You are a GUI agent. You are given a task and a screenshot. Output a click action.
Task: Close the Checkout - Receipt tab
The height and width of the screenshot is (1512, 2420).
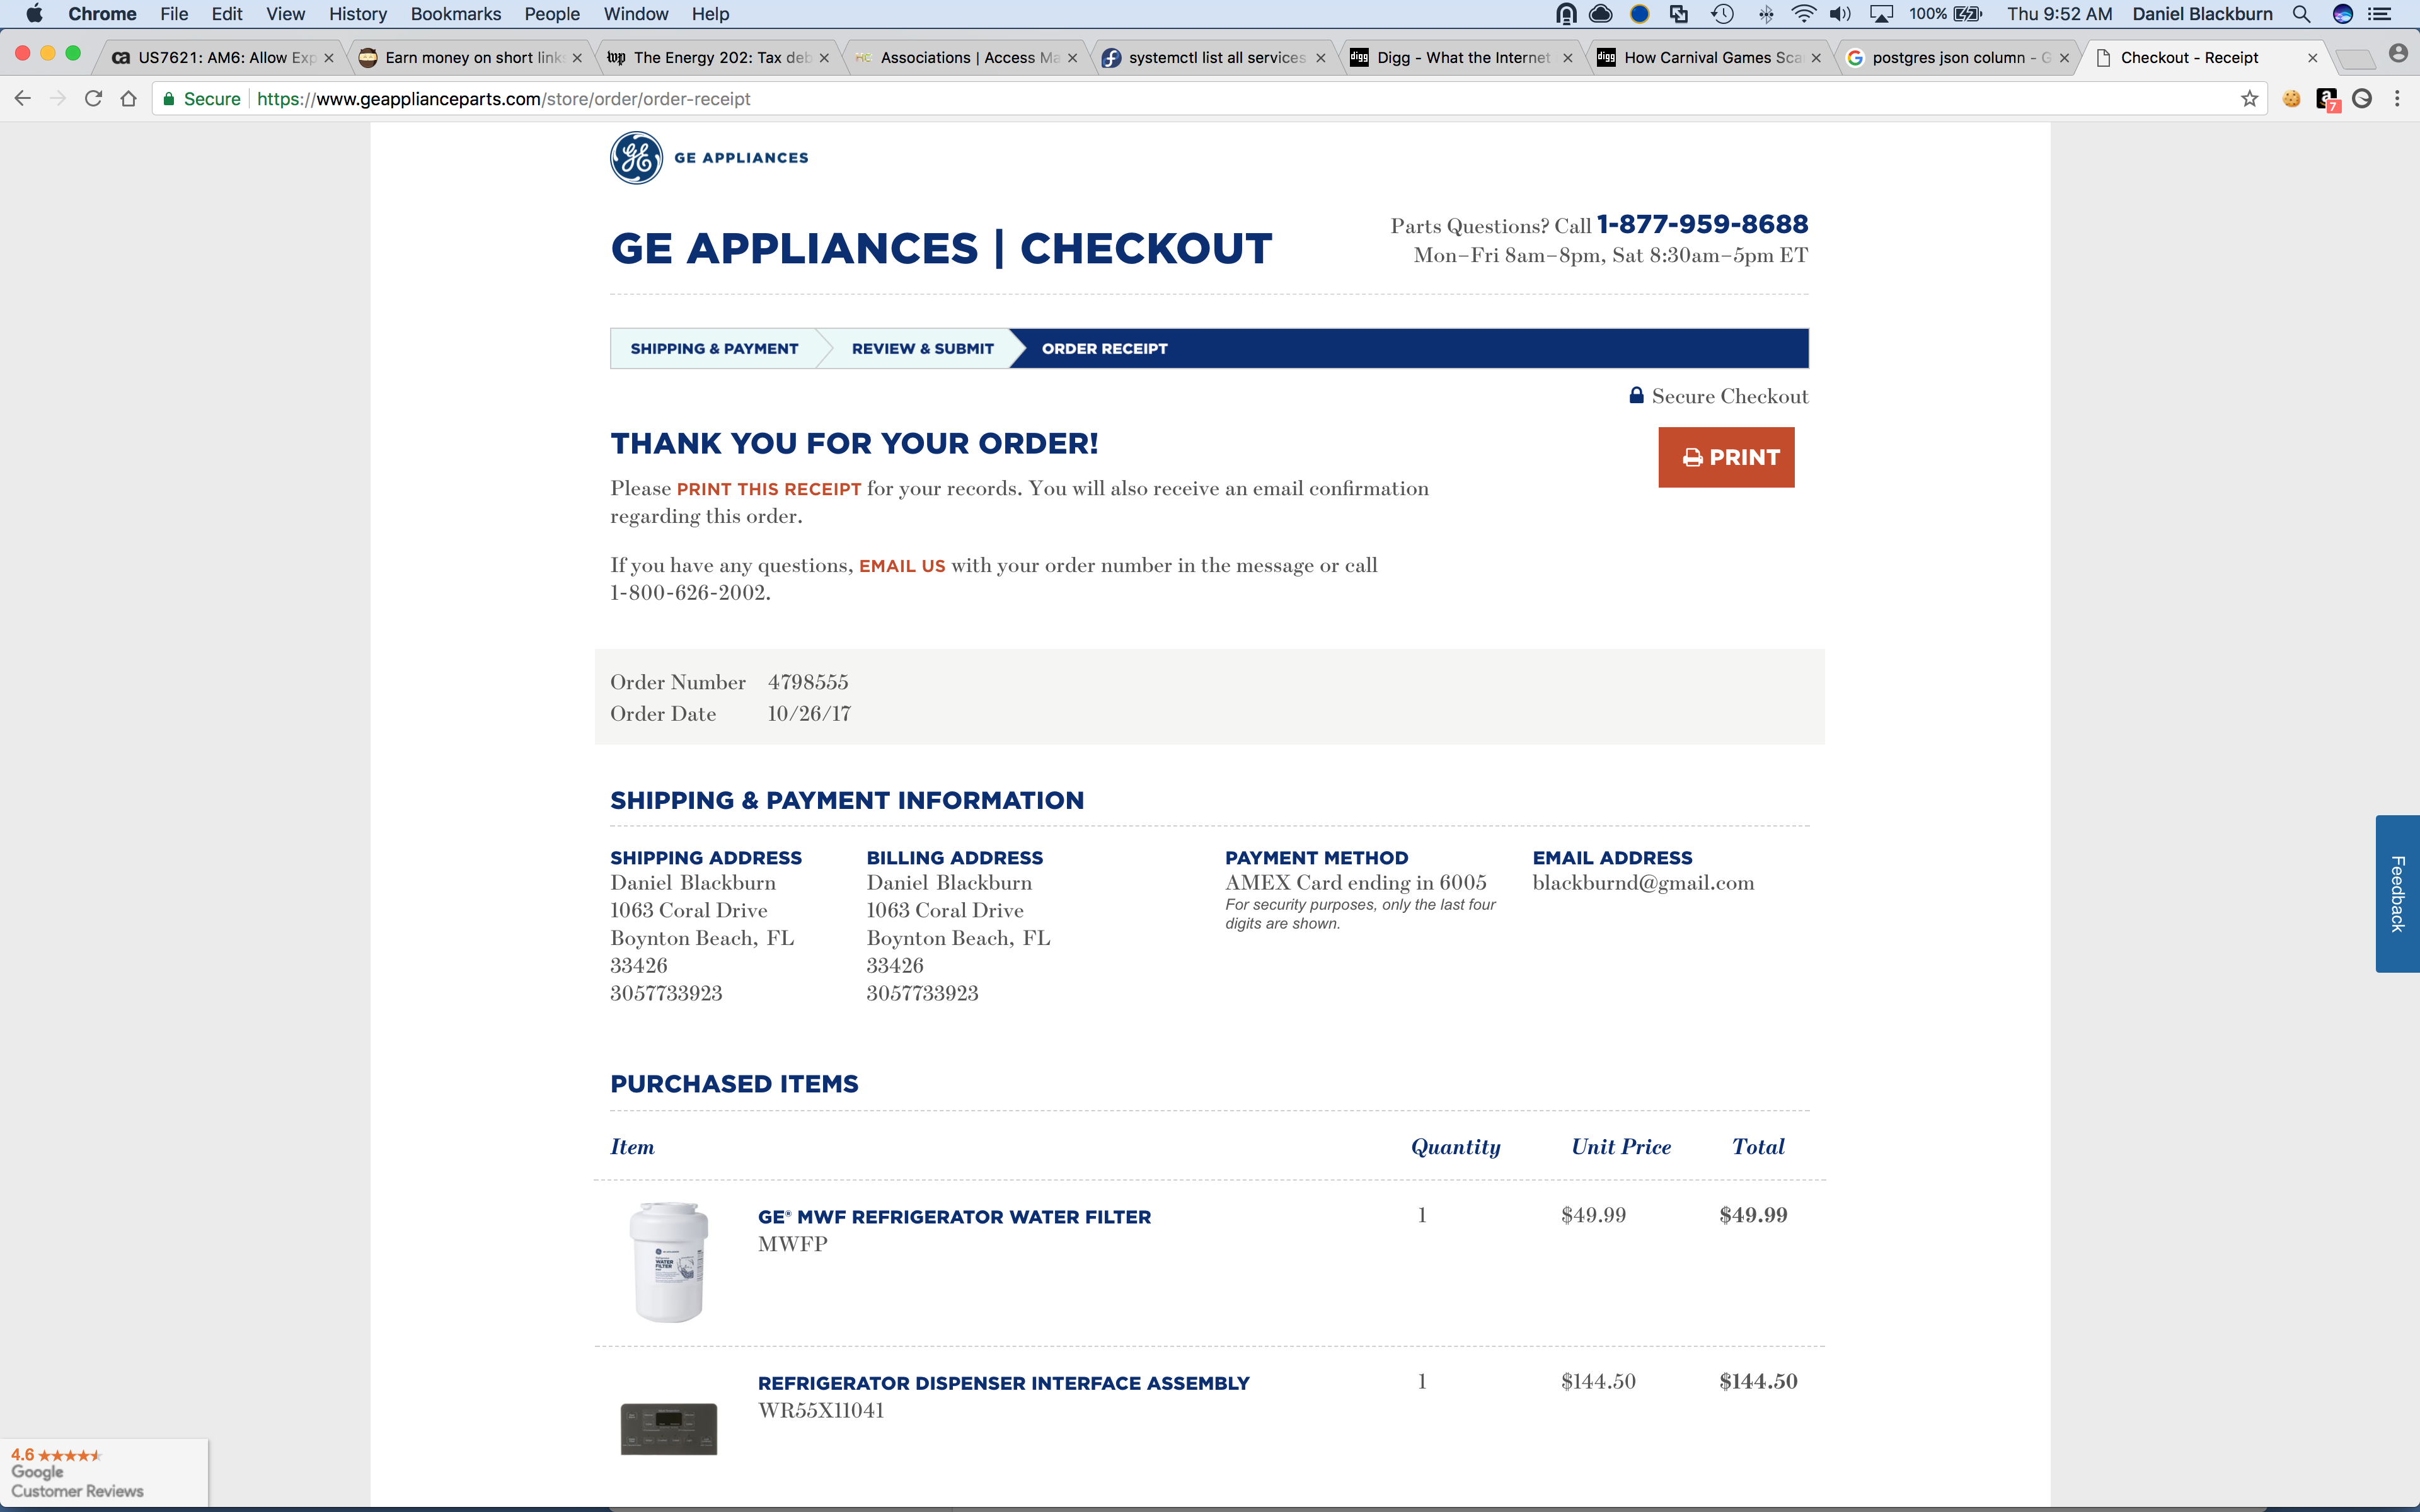(x=2313, y=58)
